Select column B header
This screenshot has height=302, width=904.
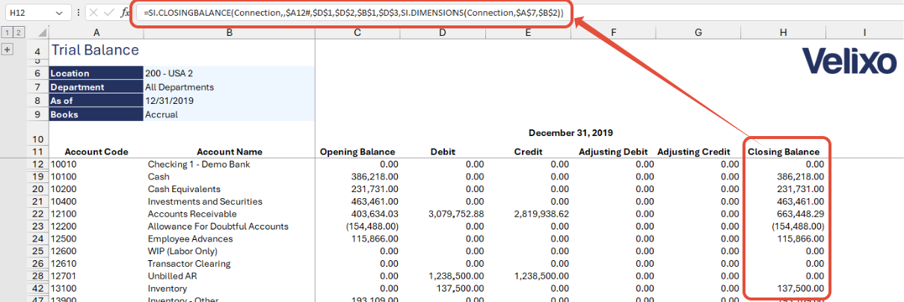coord(230,33)
